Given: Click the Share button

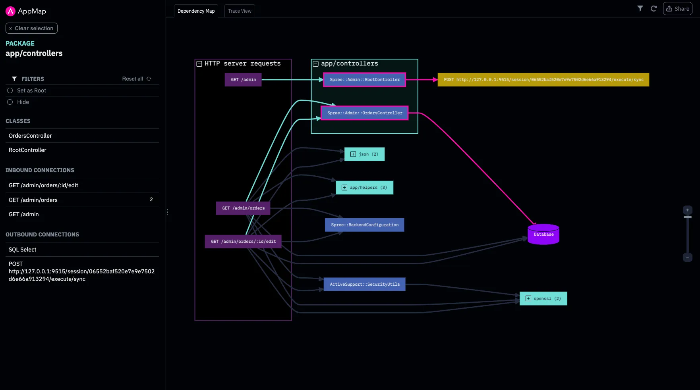Looking at the screenshot, I should tap(678, 9).
